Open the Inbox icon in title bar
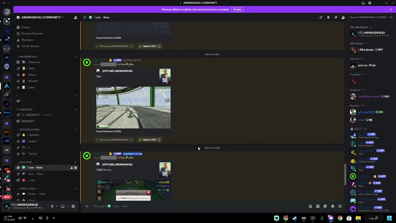Viewport: 396px width, 223px height. point(363,3)
